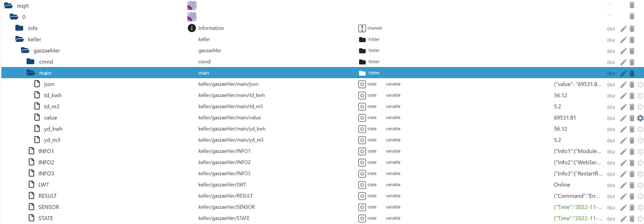644x224 pixels.
Task: Delete the INFO2 state
Action: [x=632, y=162]
